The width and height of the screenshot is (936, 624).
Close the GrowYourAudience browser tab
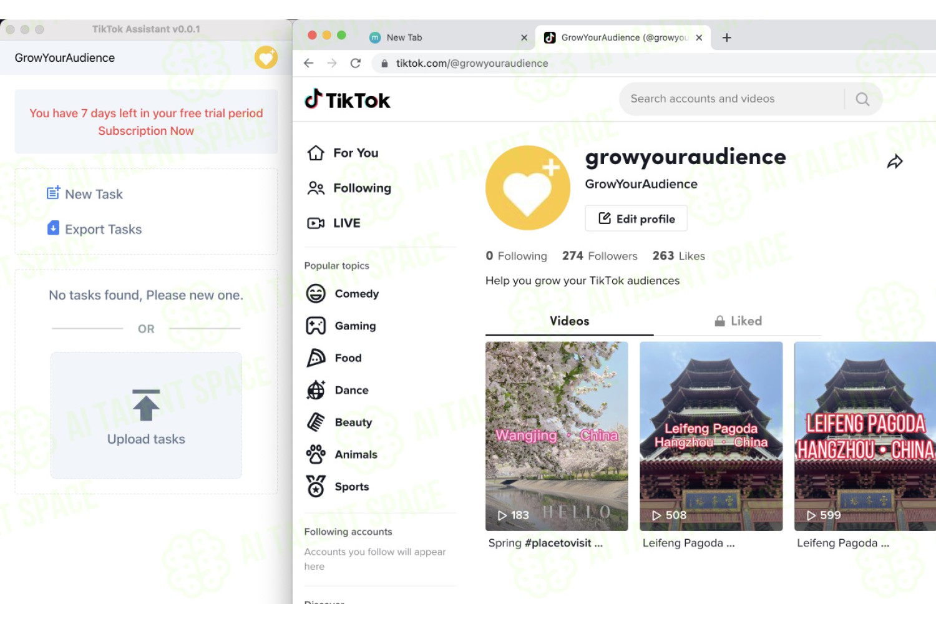pyautogui.click(x=699, y=37)
